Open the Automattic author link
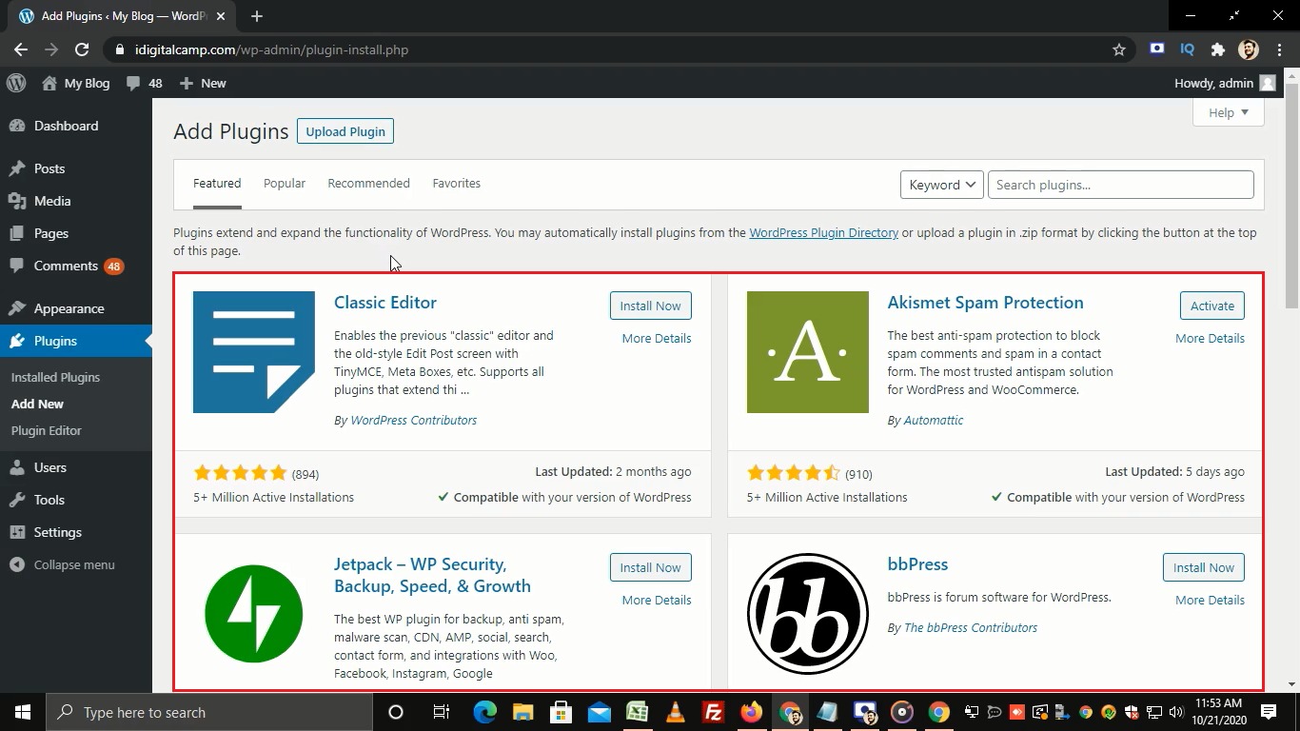The width and height of the screenshot is (1300, 731). [x=933, y=420]
